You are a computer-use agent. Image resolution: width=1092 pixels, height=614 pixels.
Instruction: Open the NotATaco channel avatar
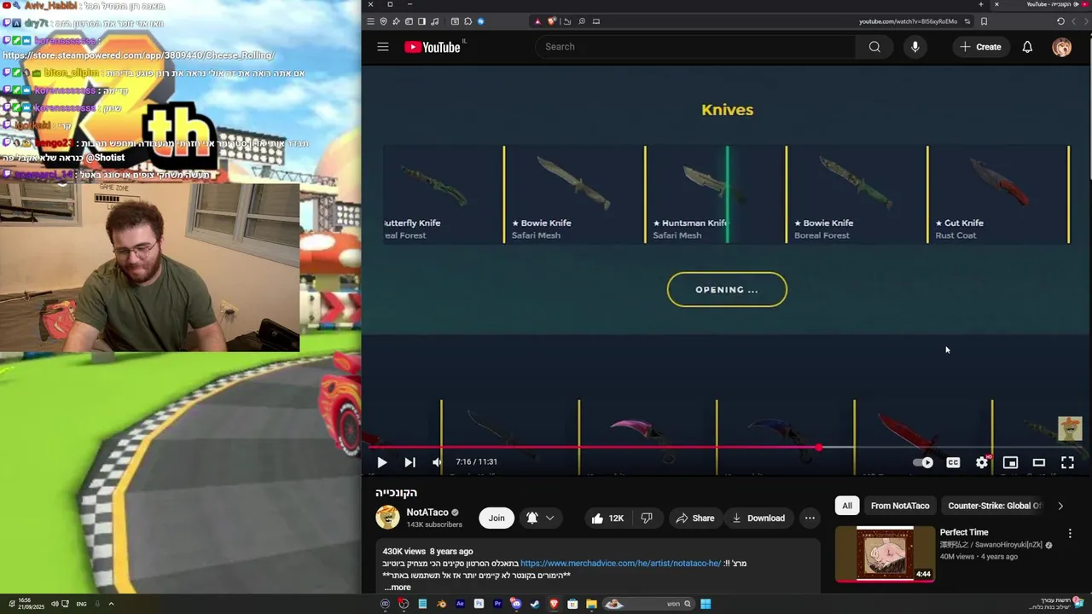pyautogui.click(x=387, y=517)
